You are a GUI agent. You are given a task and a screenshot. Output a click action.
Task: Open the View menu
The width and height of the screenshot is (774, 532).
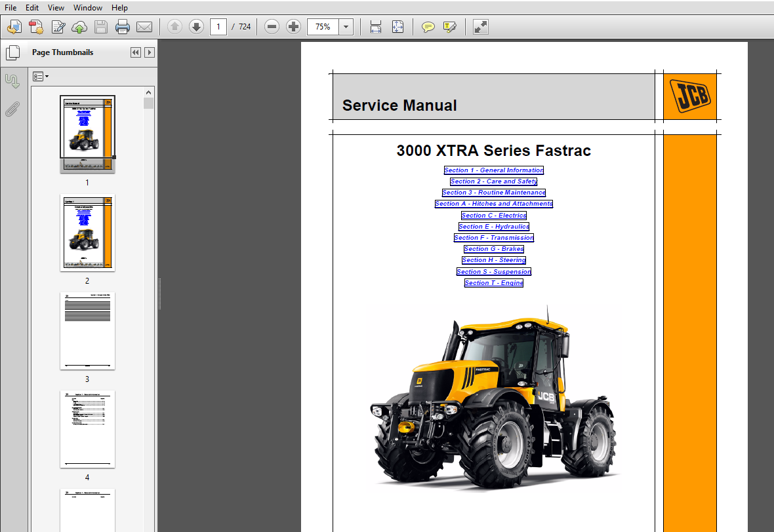click(56, 7)
